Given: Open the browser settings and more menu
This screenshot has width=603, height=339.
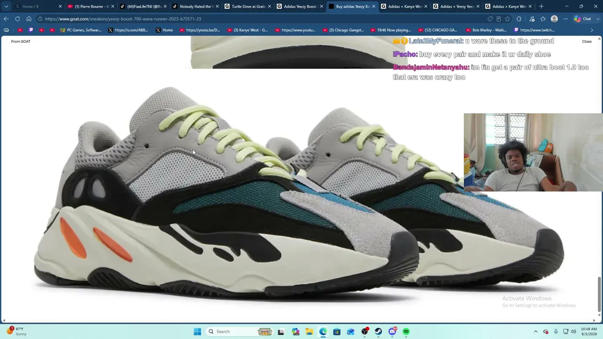Looking at the screenshot, I should pyautogui.click(x=565, y=19).
